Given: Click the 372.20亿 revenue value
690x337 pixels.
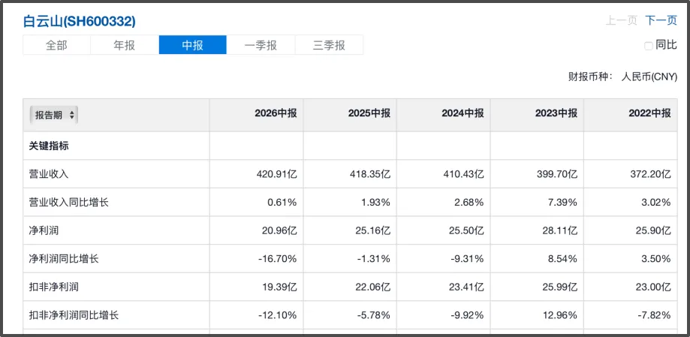Looking at the screenshot, I should pyautogui.click(x=650, y=174).
